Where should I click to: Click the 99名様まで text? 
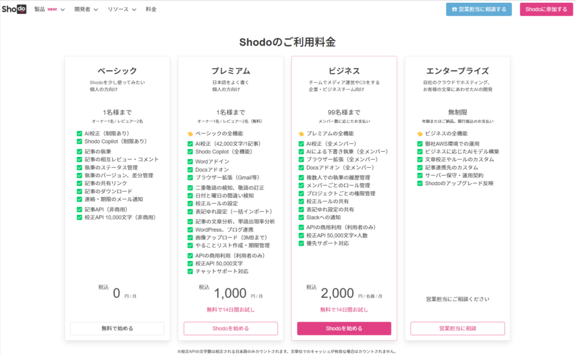[344, 113]
